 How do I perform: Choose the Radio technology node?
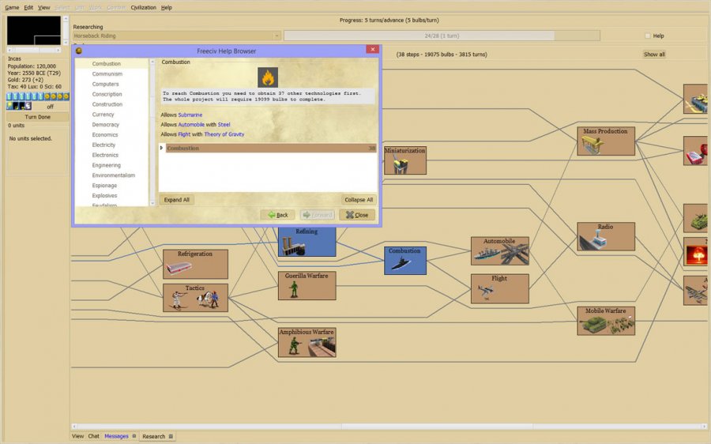(x=606, y=236)
